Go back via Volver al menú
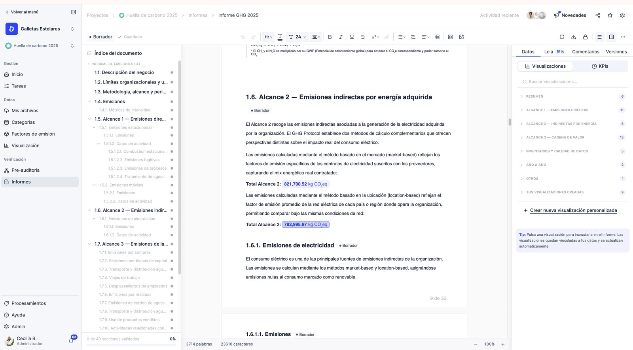Screen dimensions: 633x350 pyautogui.click(x=22, y=12)
